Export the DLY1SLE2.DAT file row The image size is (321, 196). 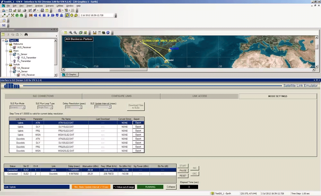[138, 127]
